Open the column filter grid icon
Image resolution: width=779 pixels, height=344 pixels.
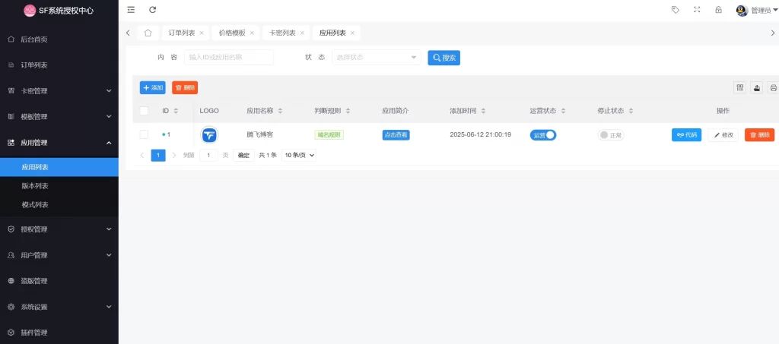click(x=739, y=87)
